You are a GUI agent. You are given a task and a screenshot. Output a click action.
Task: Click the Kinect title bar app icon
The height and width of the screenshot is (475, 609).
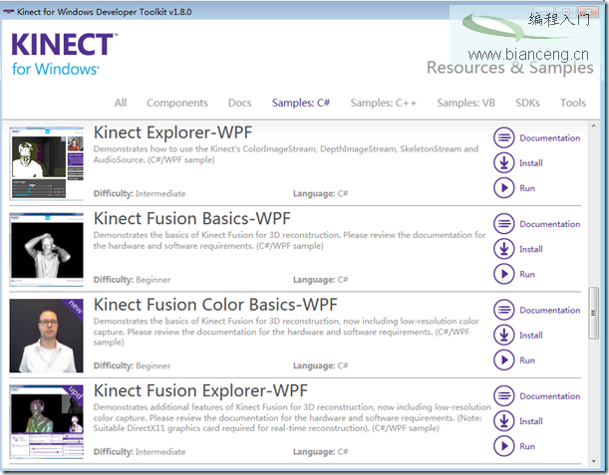[9, 12]
